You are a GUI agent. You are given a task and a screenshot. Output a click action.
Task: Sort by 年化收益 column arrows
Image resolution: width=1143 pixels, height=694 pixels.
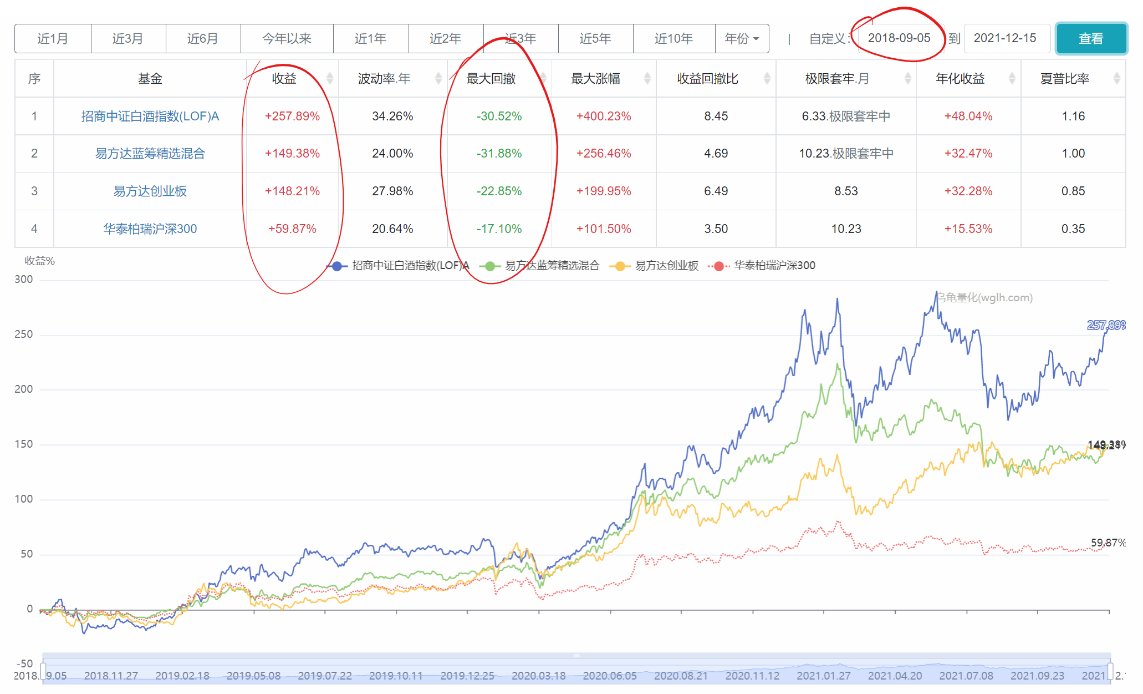pos(1012,79)
